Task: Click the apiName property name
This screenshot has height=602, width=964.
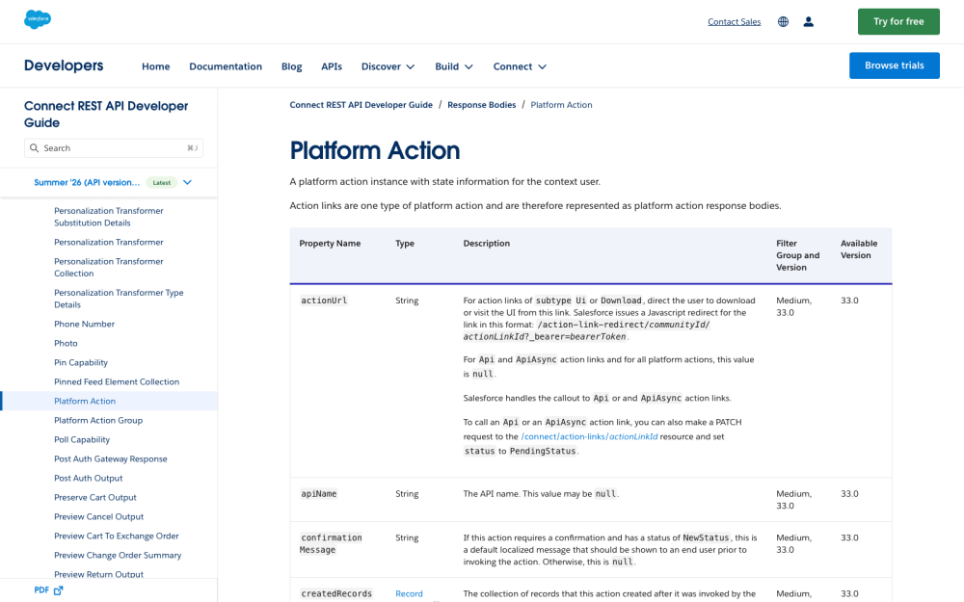Action: pos(318,494)
